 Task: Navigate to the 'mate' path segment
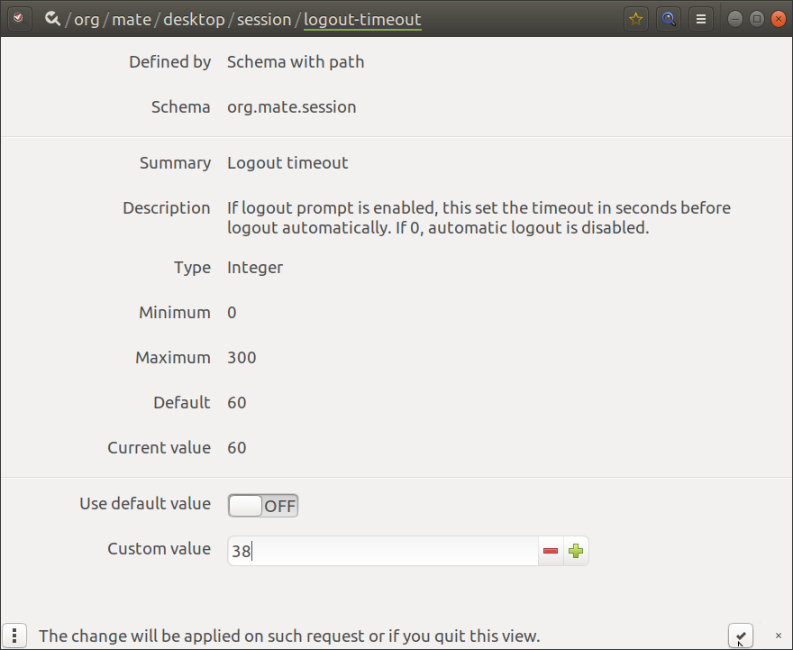132,19
